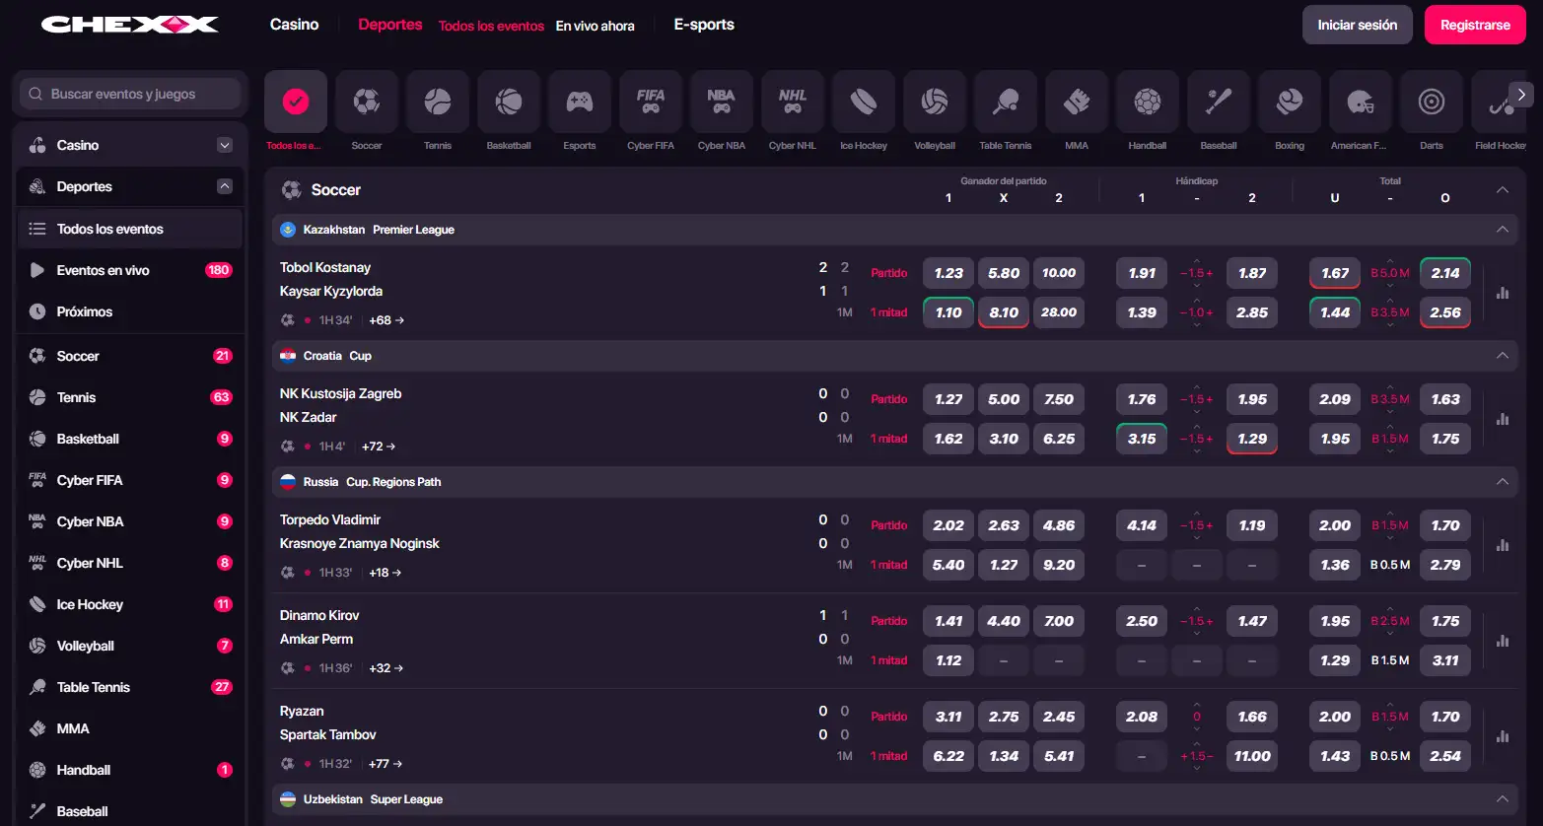Select Boxing icon in sports carousel

(1290, 102)
